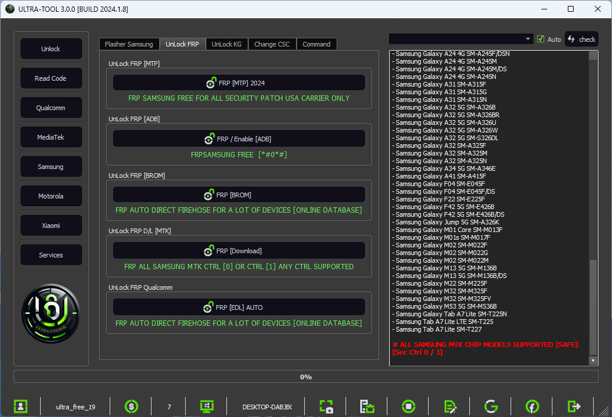
Task: Click the credits count 7
Action: (169, 406)
